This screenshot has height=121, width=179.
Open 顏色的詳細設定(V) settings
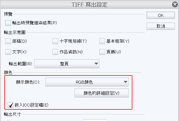[101, 93]
